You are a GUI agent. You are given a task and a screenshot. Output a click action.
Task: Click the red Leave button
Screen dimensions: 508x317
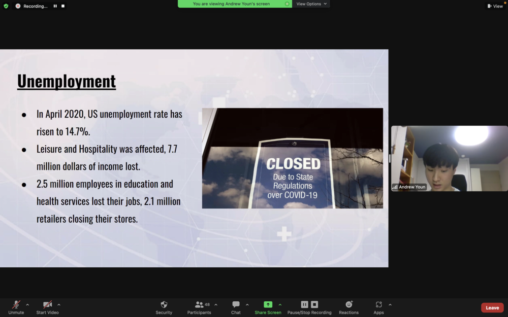(x=492, y=308)
